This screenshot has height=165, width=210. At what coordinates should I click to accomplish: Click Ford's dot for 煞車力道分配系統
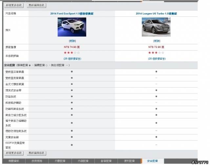click(72, 115)
